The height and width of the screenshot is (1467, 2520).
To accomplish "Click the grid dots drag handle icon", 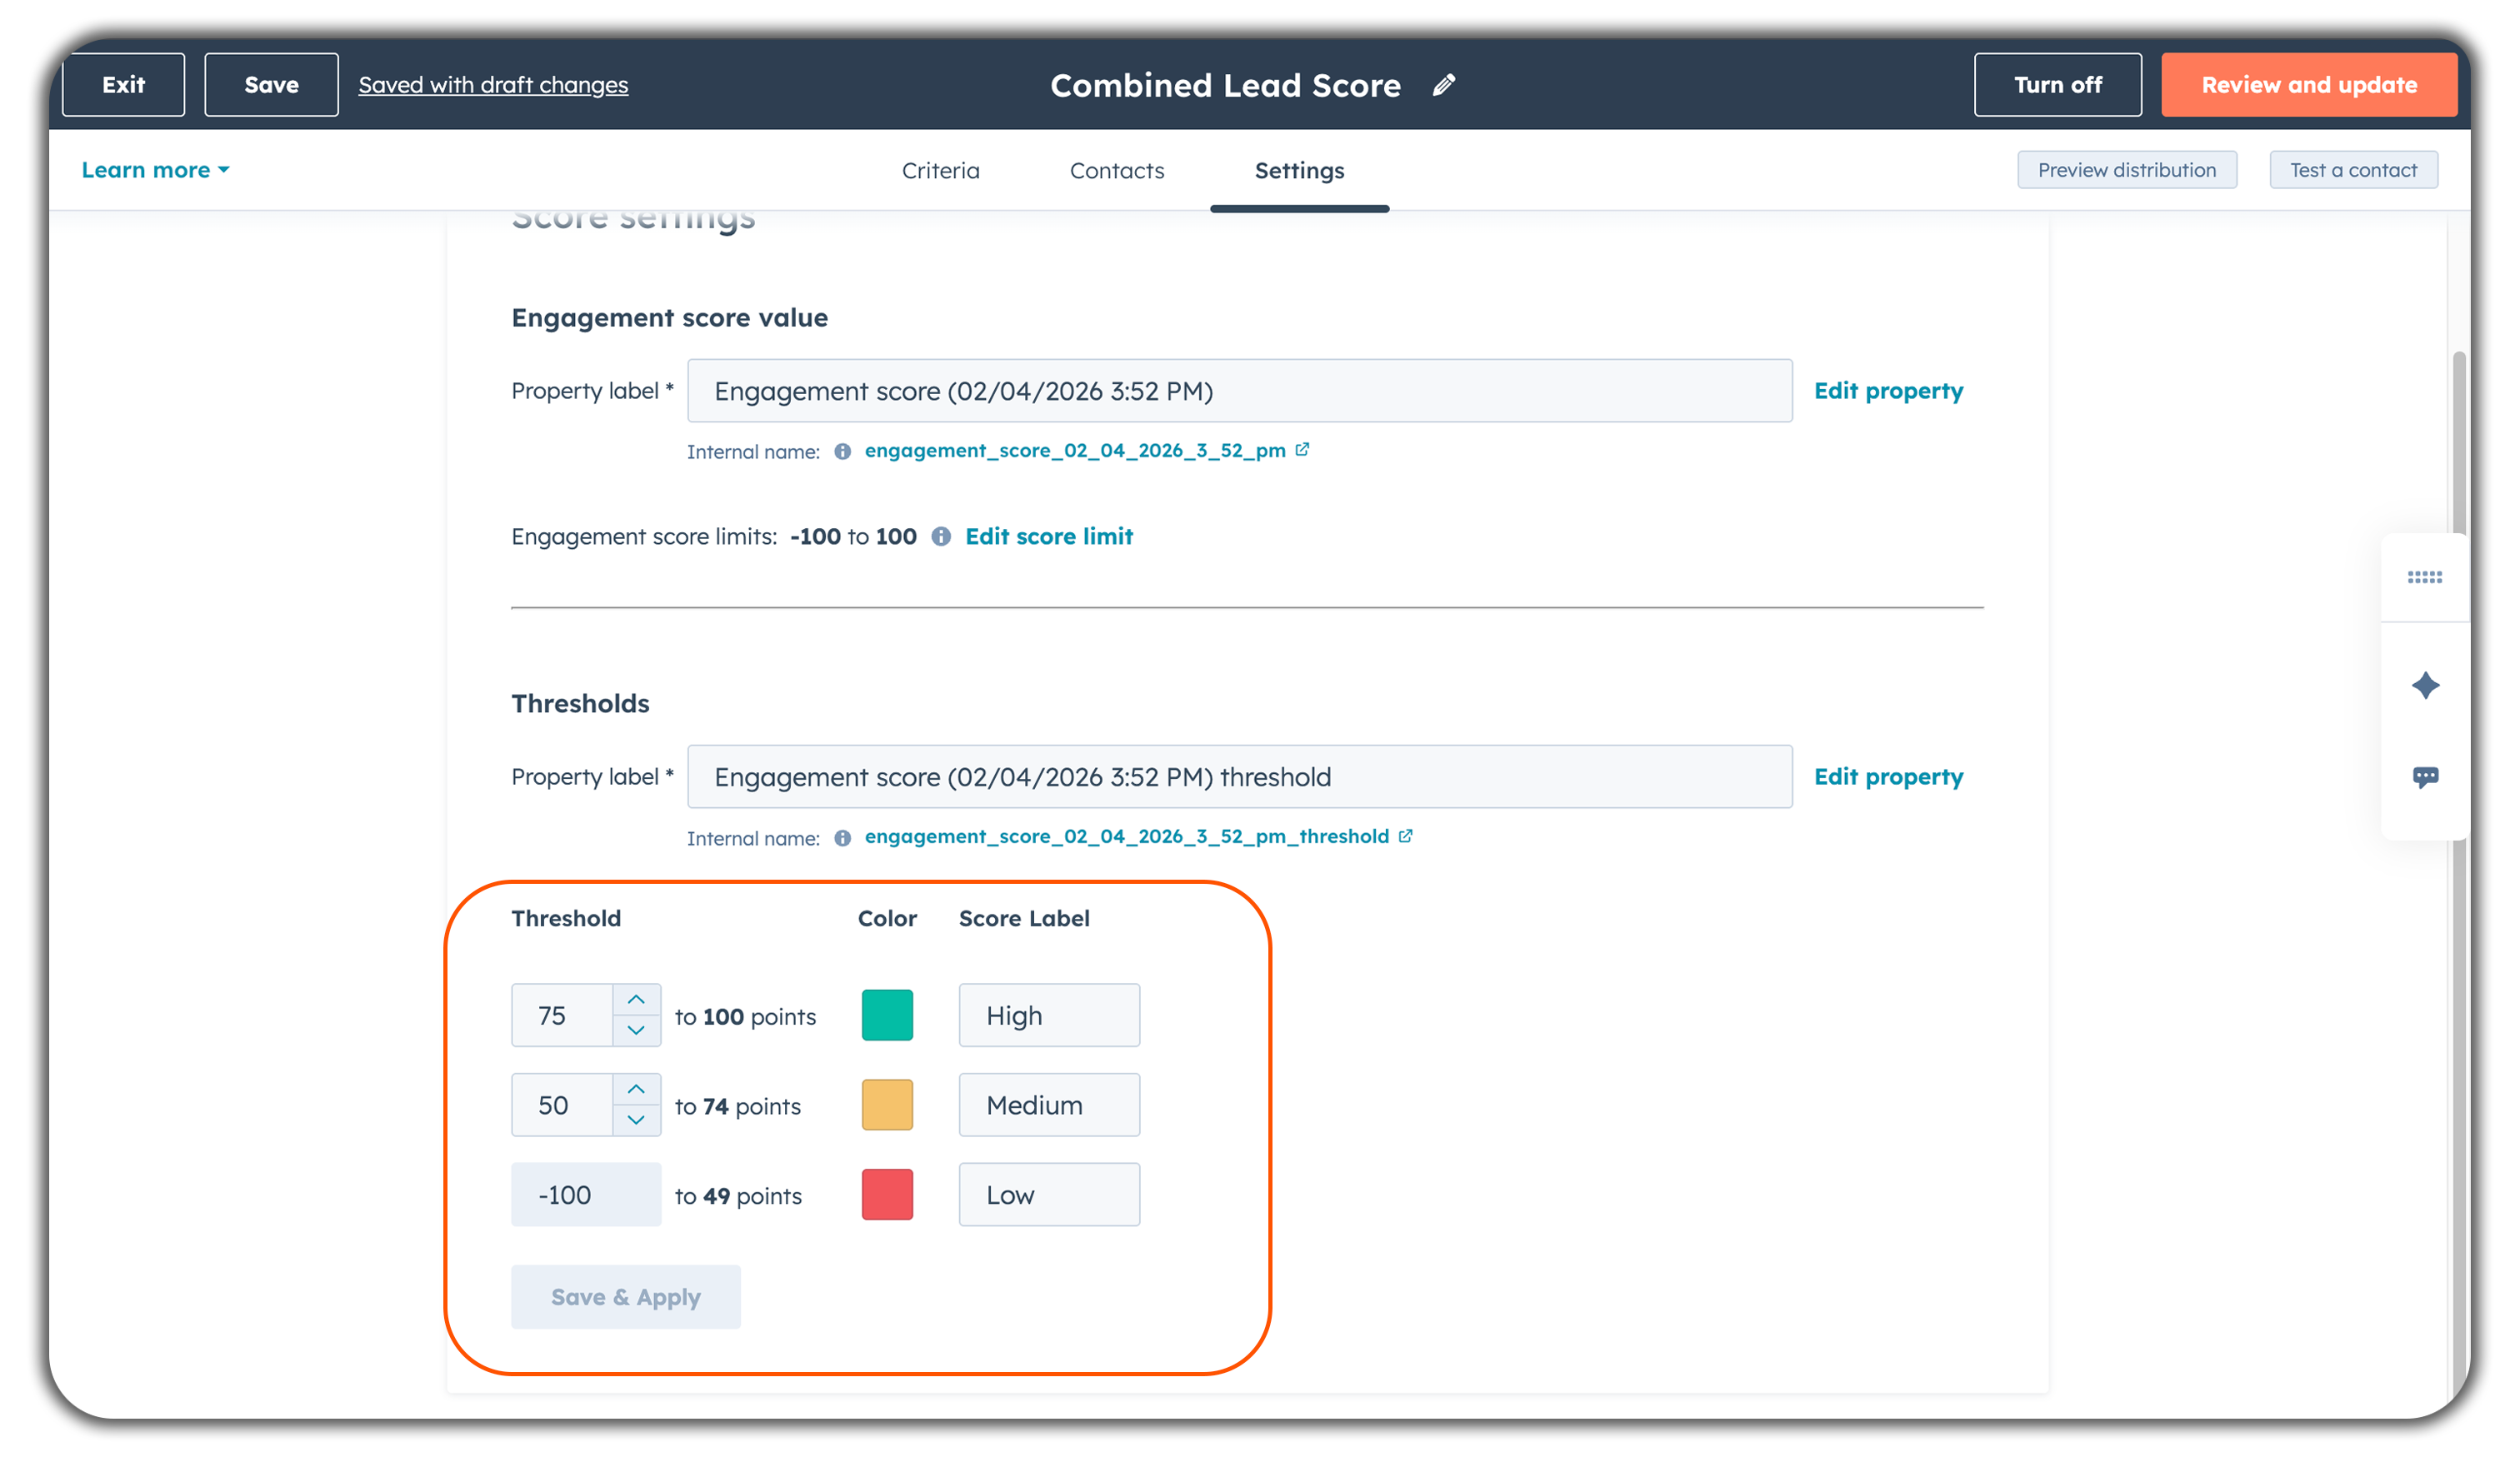I will pyautogui.click(x=2424, y=577).
